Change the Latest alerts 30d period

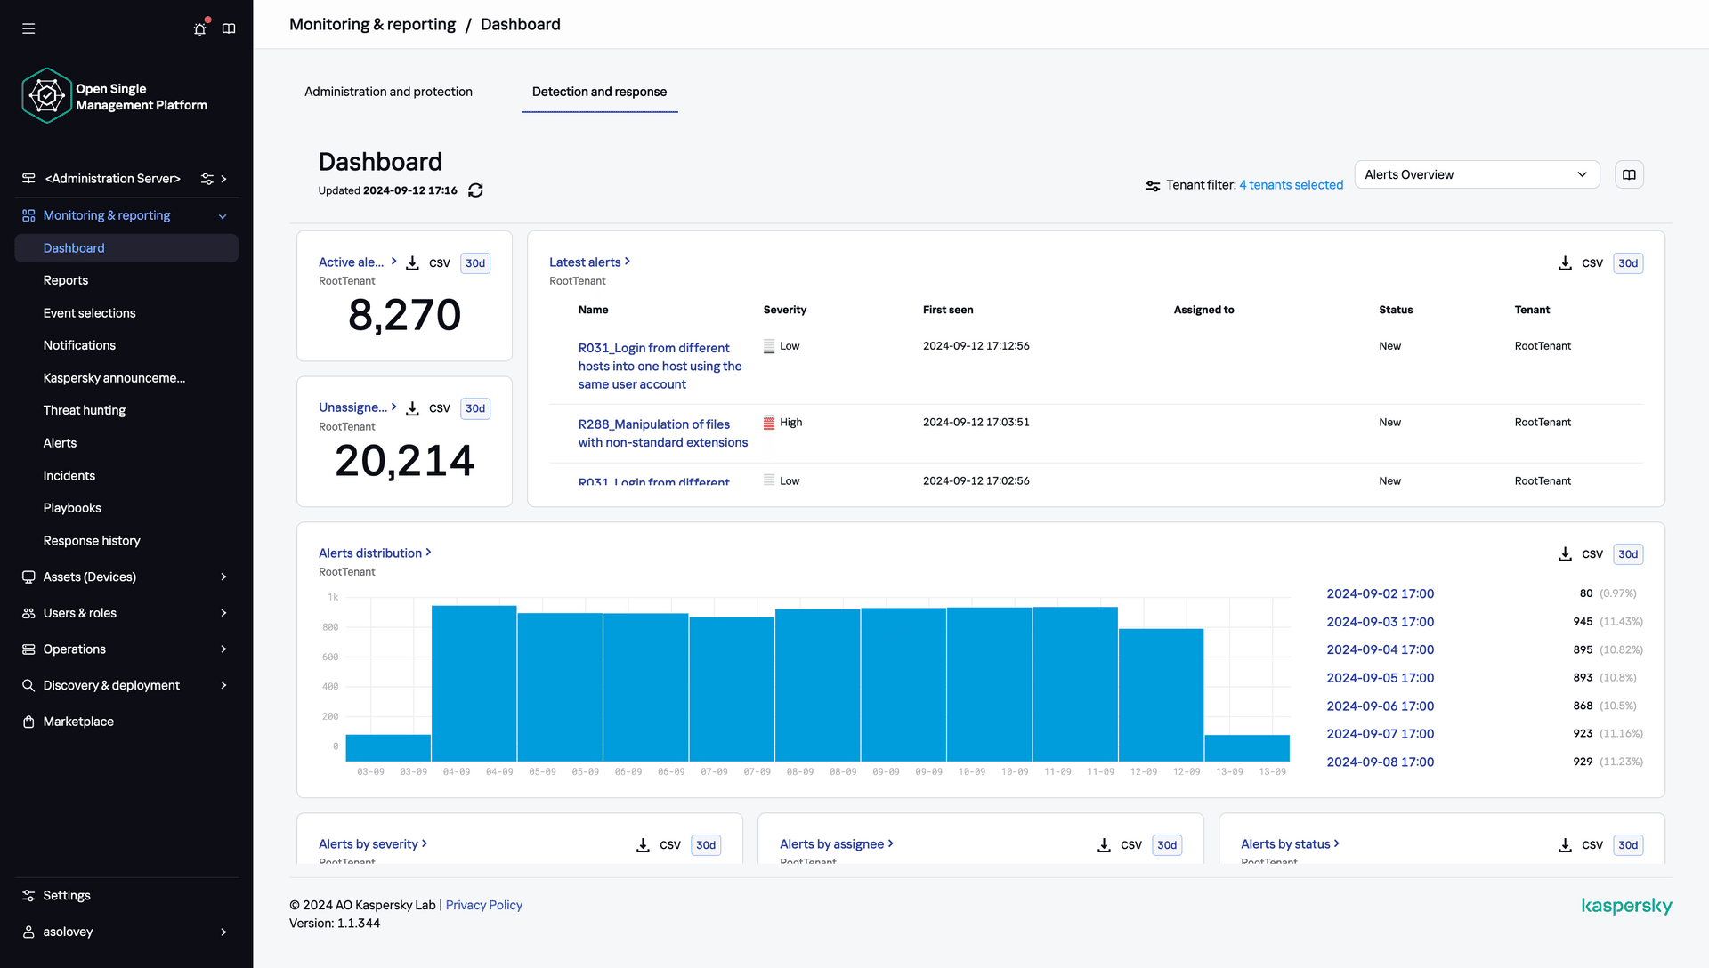1628,263
